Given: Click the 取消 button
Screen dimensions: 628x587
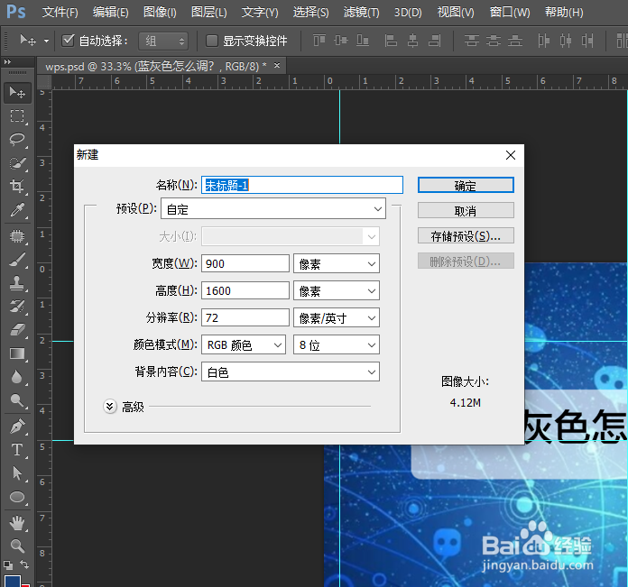Looking at the screenshot, I should click(466, 210).
